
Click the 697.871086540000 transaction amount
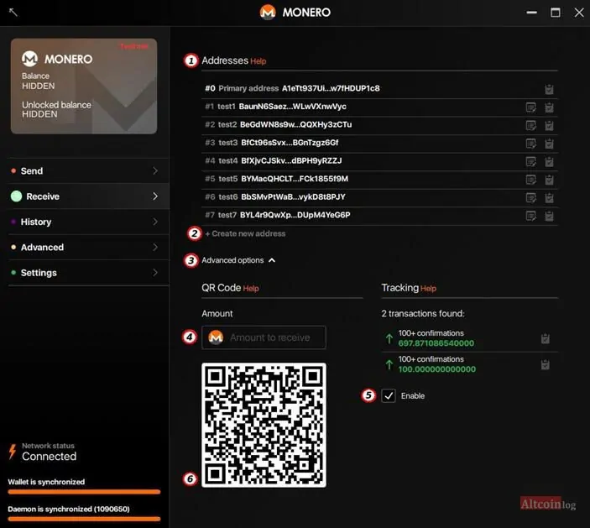[x=436, y=343]
